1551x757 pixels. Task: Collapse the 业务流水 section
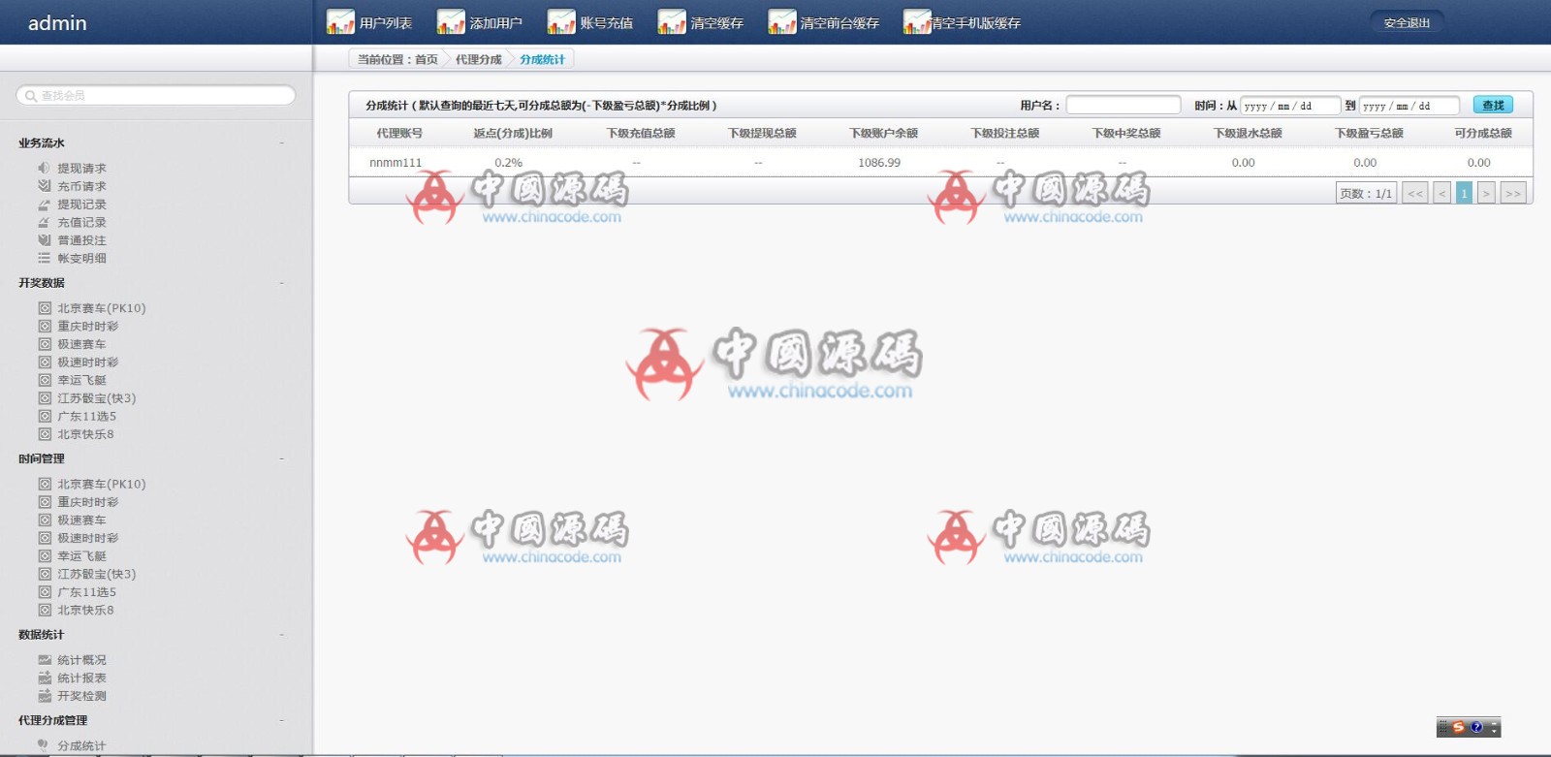[x=282, y=142]
